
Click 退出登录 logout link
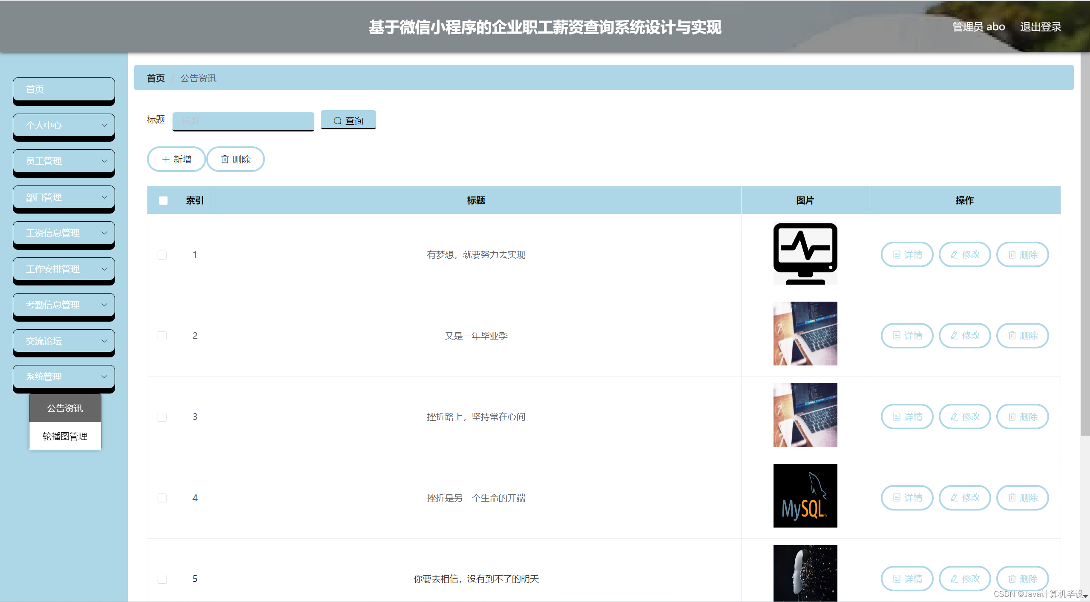tap(1040, 27)
